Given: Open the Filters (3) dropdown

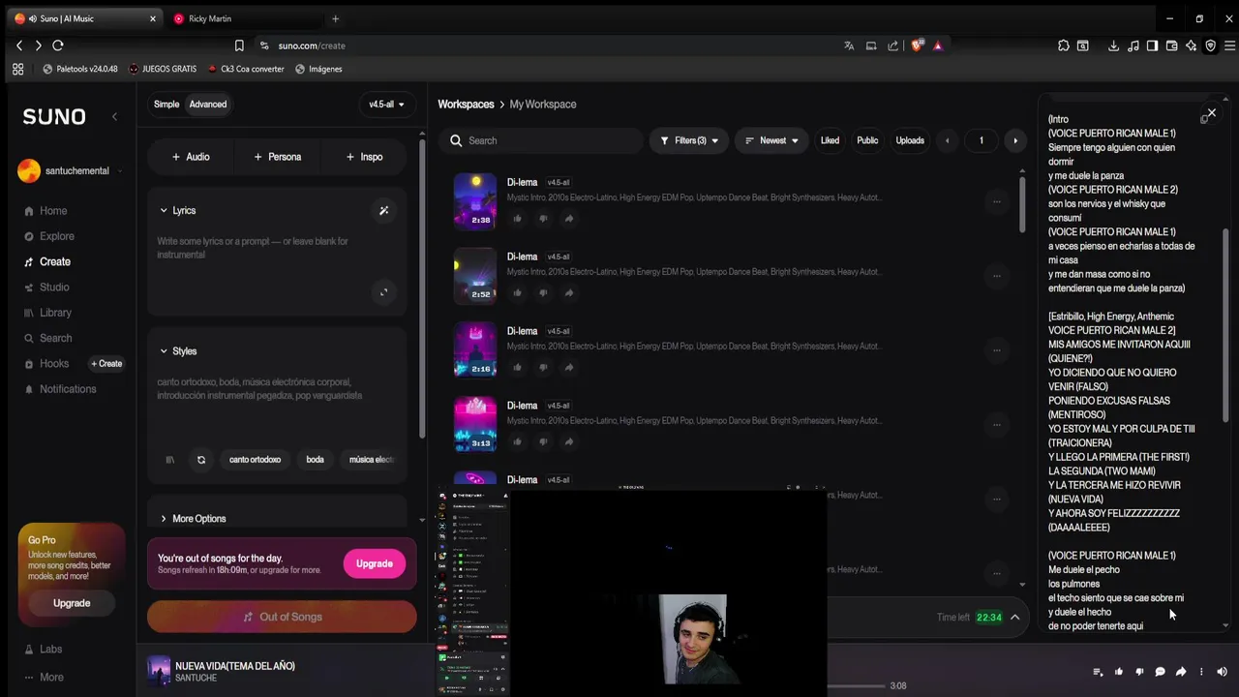Looking at the screenshot, I should pos(689,140).
